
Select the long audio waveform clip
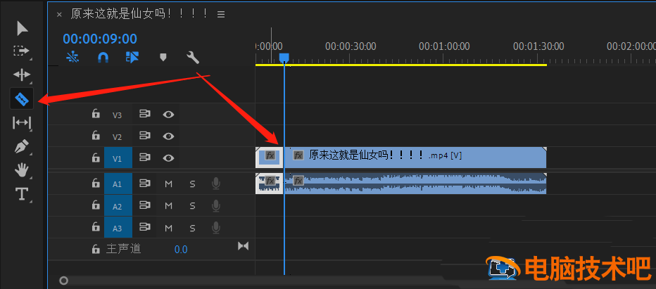[415, 184]
